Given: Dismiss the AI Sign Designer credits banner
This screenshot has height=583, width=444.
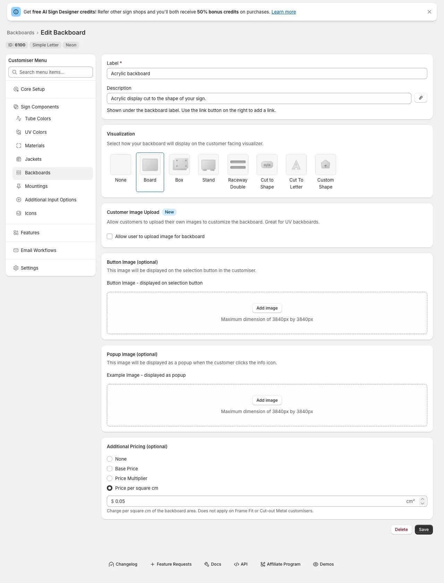Looking at the screenshot, I should coord(429,12).
